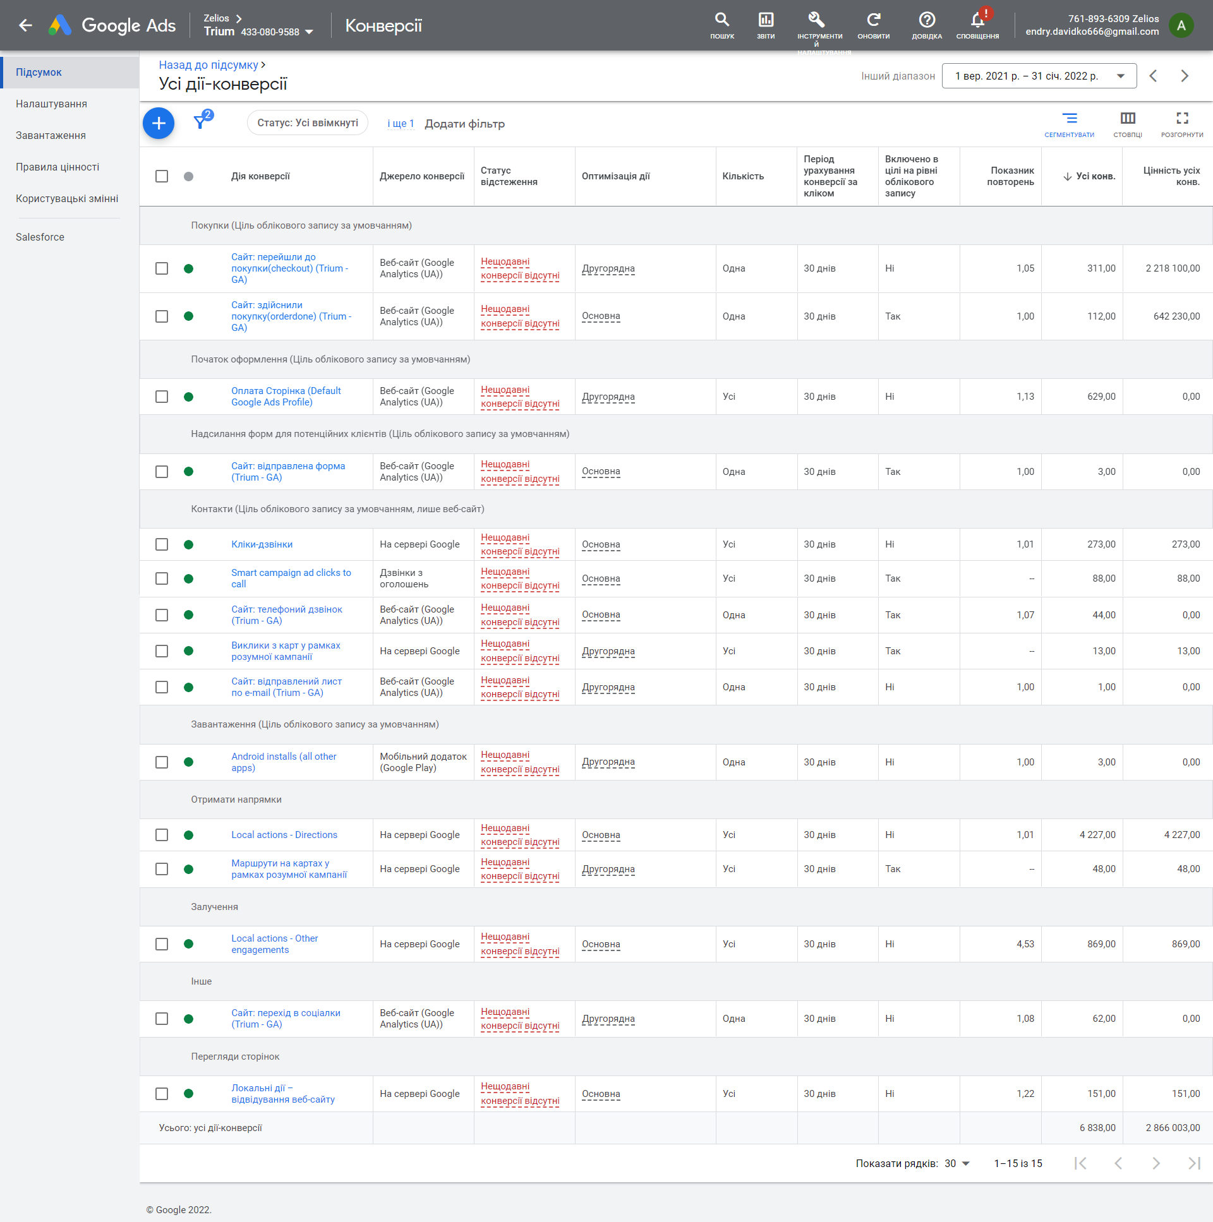Click Додати фільтр field
Image resolution: width=1213 pixels, height=1222 pixels.
pyautogui.click(x=464, y=123)
